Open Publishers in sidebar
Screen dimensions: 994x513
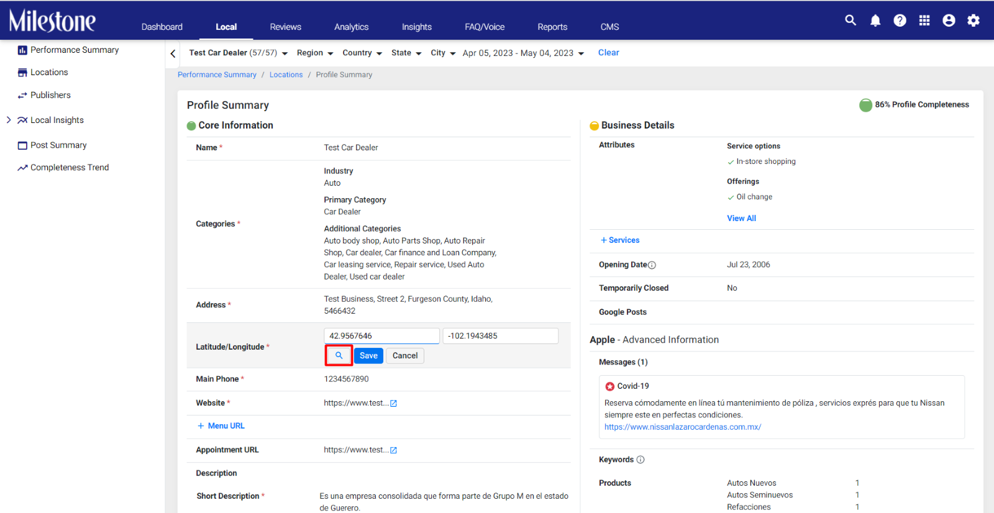click(50, 96)
